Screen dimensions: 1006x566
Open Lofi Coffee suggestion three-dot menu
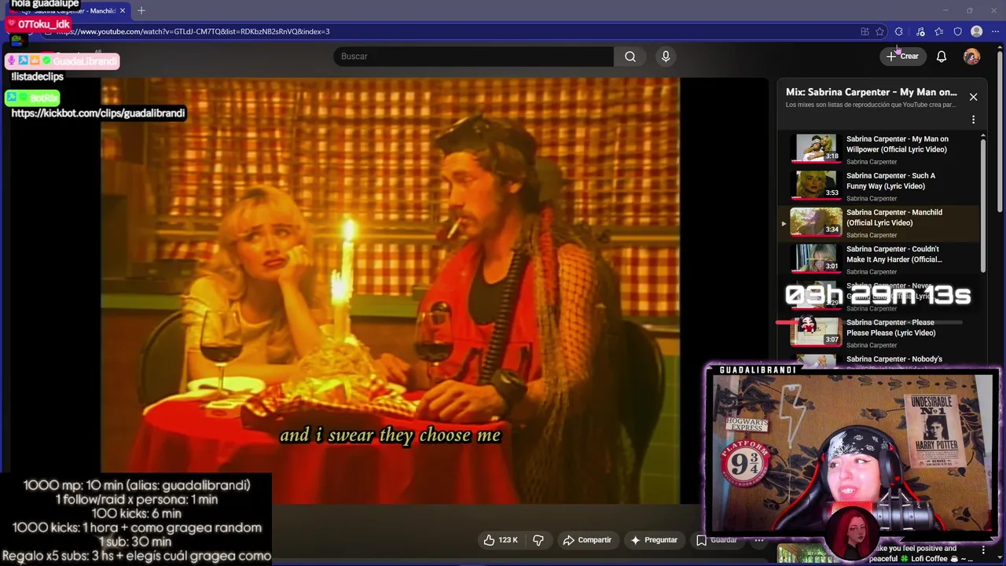pos(983,550)
